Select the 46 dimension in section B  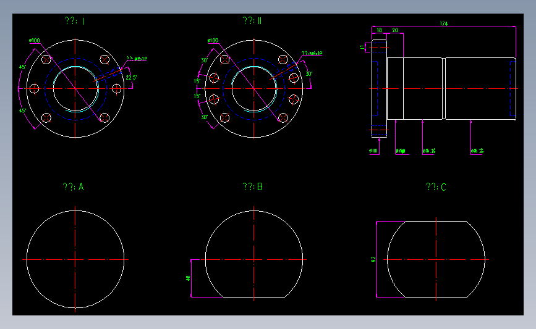(x=188, y=278)
